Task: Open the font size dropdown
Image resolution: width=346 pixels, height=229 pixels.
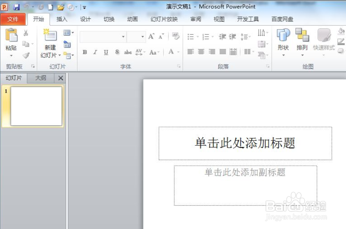Action: point(143,37)
